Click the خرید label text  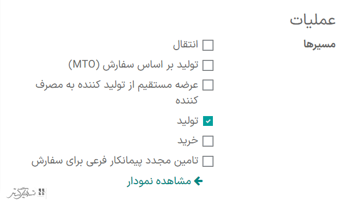point(188,141)
